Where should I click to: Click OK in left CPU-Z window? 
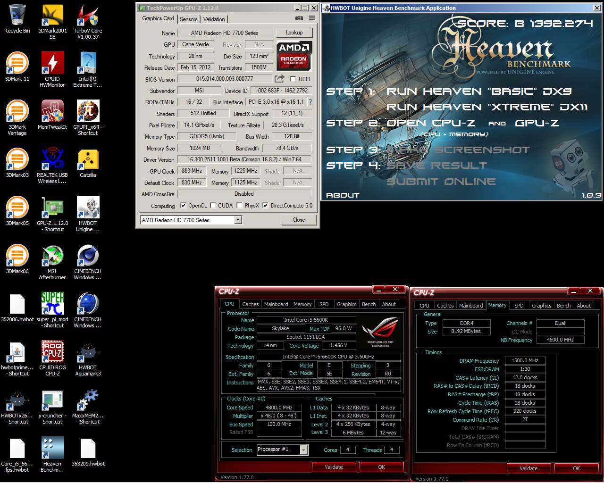point(381,467)
